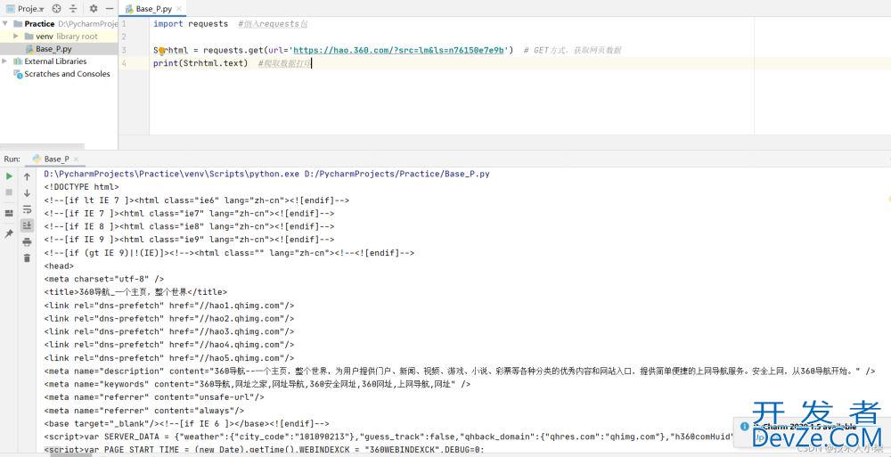The width and height of the screenshot is (891, 457).
Task: Toggle Soft-Wrap in the Run console
Action: pyautogui.click(x=27, y=209)
